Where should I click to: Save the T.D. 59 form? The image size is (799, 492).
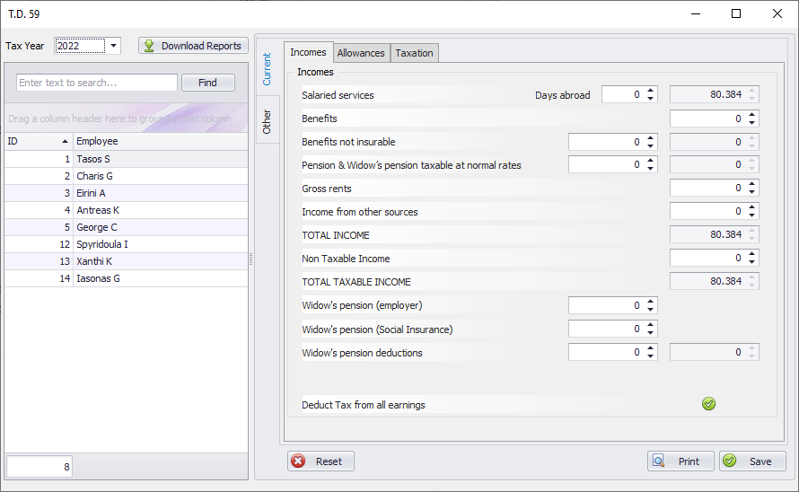click(752, 461)
